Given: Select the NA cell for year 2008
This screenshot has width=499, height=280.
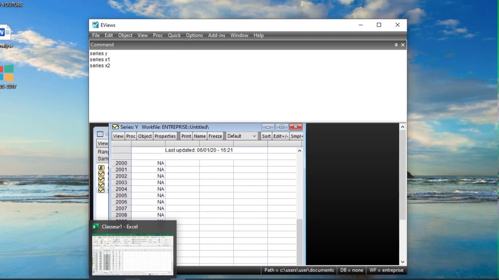Looking at the screenshot, I should [148, 215].
